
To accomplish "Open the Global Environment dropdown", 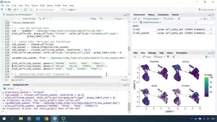I will coord(151,22).
